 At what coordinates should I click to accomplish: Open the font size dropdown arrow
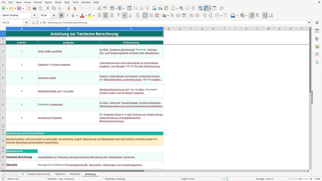(x=54, y=16)
